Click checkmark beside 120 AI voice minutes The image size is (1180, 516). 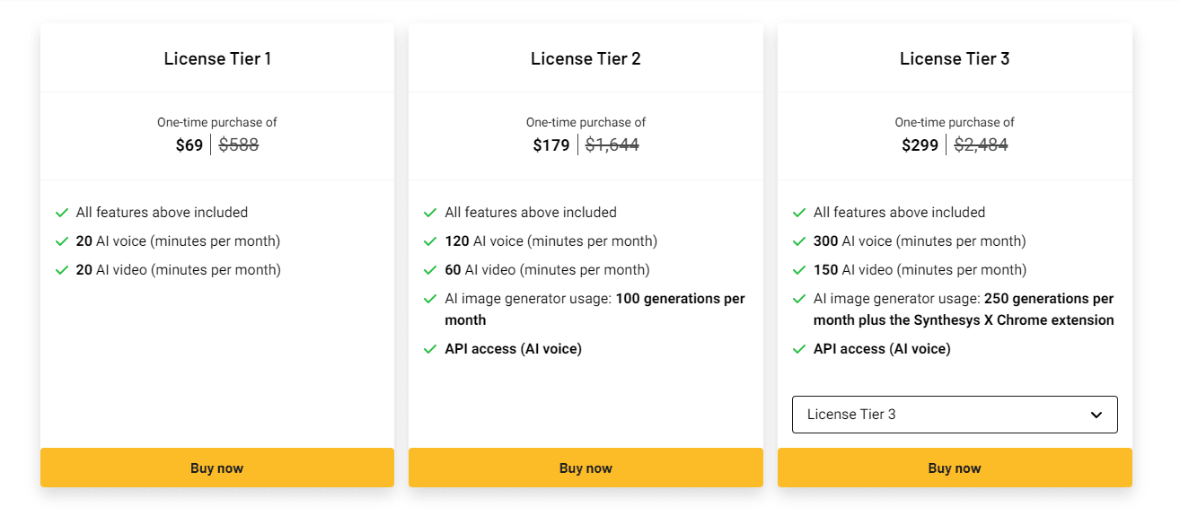tap(430, 241)
